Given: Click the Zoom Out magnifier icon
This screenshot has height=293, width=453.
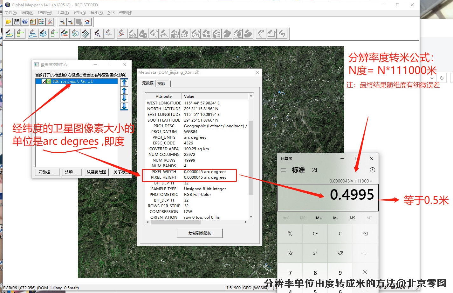Looking at the screenshot, I should pyautogui.click(x=71, y=22).
